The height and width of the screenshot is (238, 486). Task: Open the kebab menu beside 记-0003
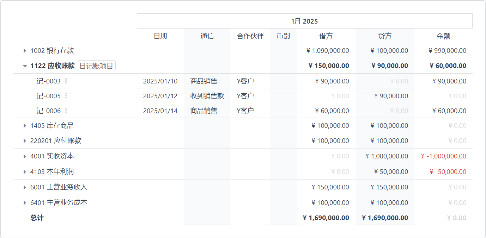[x=66, y=81]
